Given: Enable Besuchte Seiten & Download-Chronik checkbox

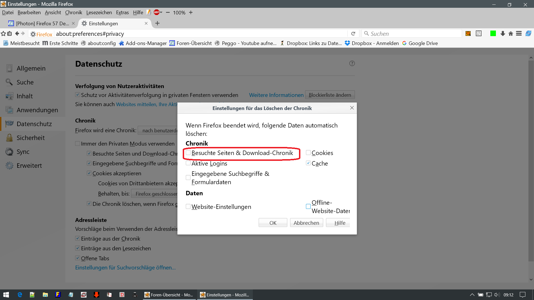Looking at the screenshot, I should (x=188, y=153).
